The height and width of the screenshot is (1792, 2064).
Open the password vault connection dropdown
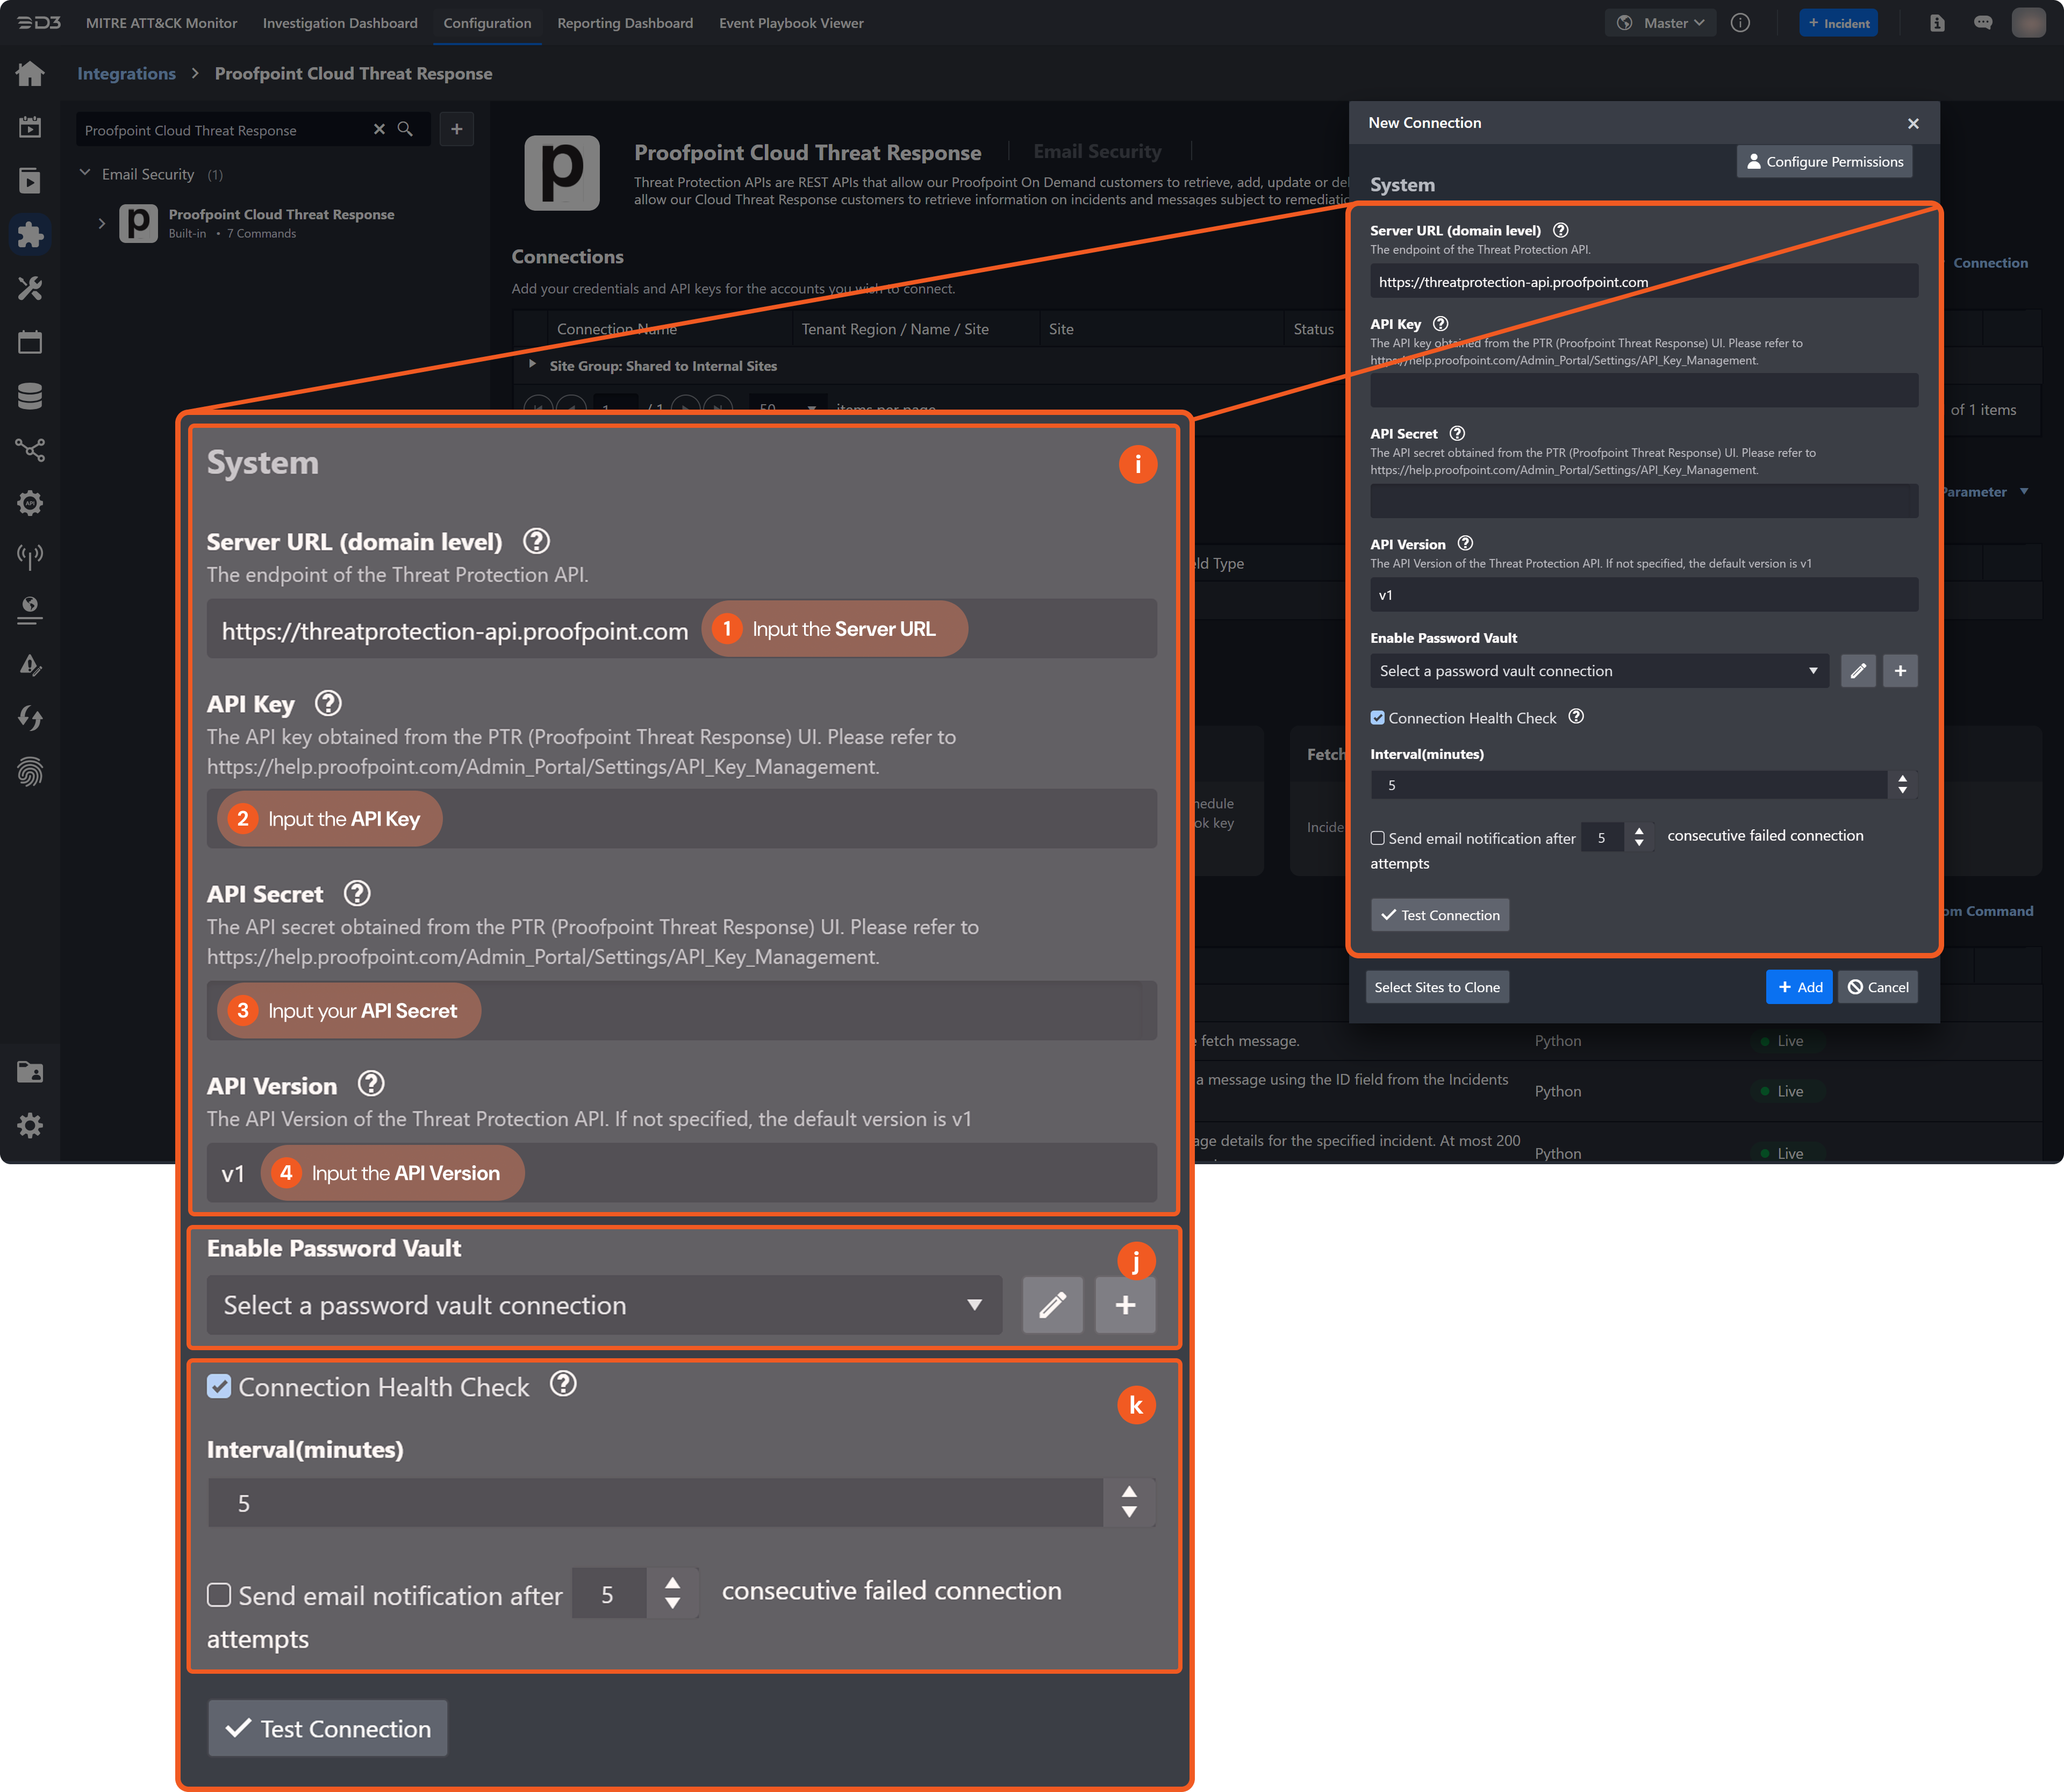[1598, 671]
